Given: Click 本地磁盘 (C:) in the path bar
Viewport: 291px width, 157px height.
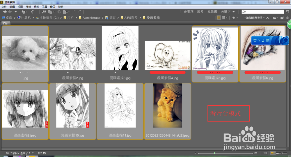Looking at the screenshot, I should click(47, 18).
